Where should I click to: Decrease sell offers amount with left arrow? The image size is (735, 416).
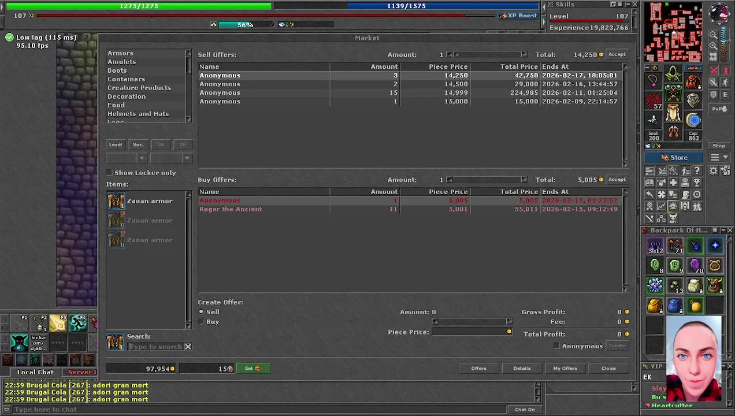click(450, 54)
